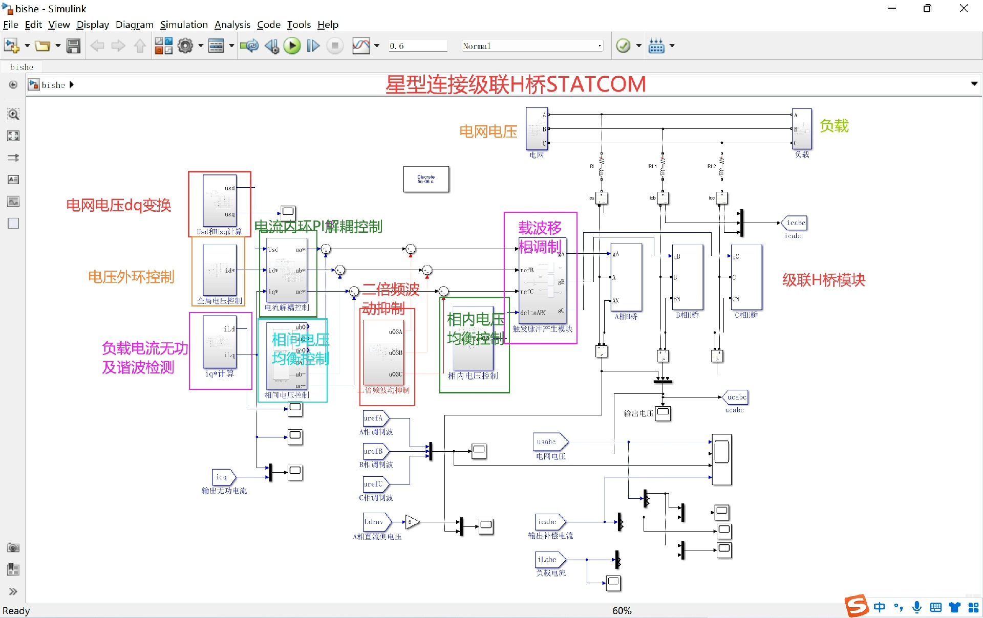Step forward the simulation
Viewport: 983px width, 618px height.
[313, 46]
